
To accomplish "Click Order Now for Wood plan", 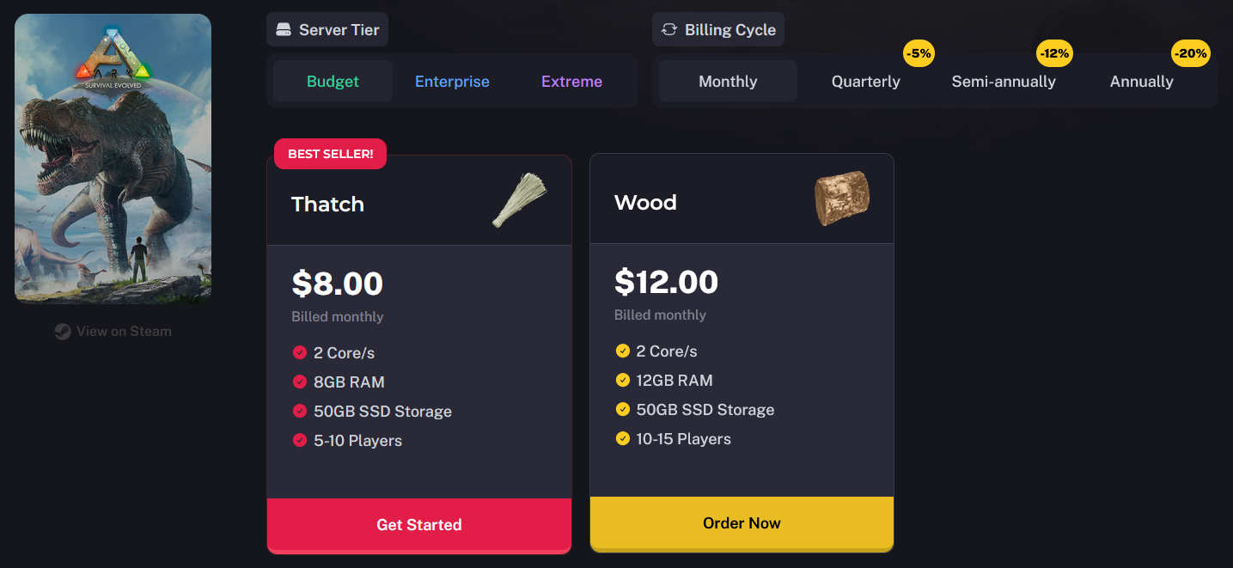I will (742, 523).
